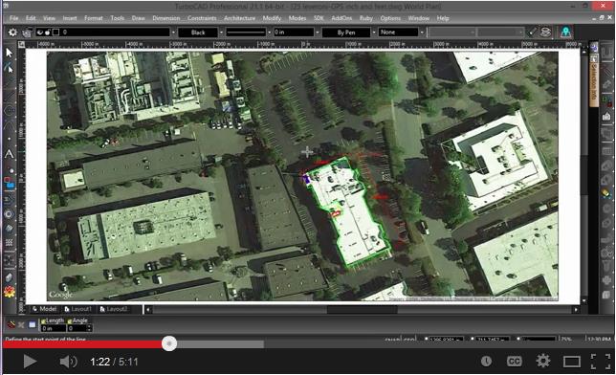Switch to the Layout2 tab

click(x=114, y=309)
